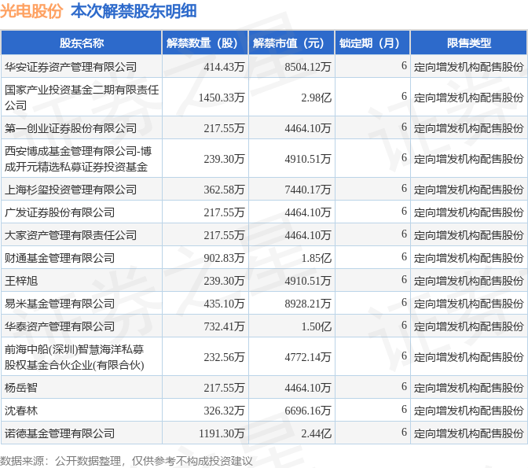Click shareholder 沈春林 in the list
Viewport: 528px width, 468px height.
coord(21,411)
